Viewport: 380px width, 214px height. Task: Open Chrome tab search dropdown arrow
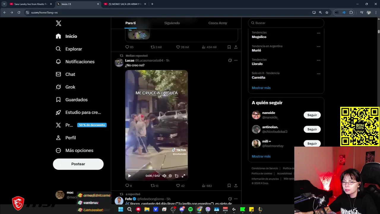click(4, 4)
